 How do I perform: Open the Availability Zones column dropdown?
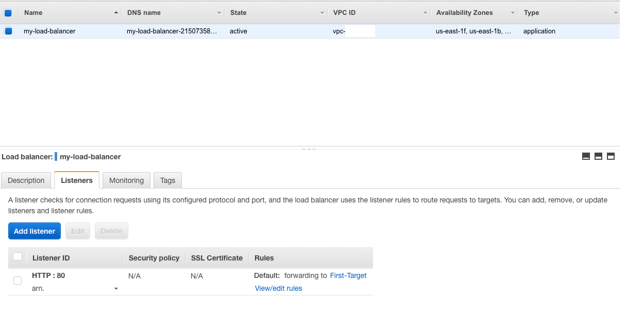tap(513, 13)
